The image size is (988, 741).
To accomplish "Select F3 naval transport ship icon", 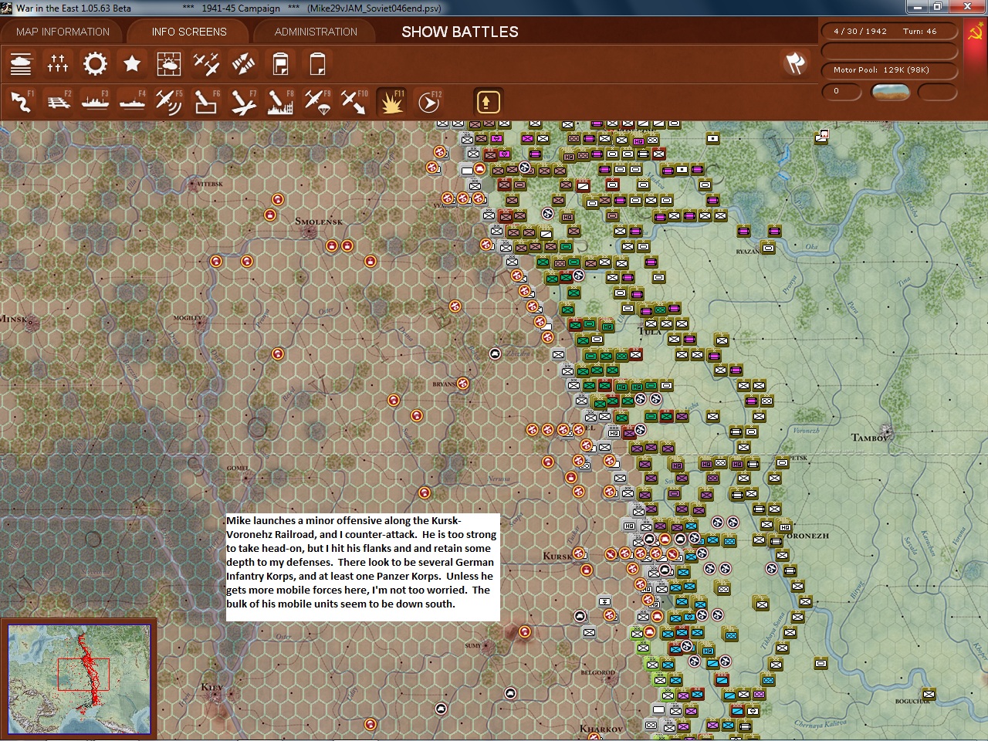I will 95,102.
